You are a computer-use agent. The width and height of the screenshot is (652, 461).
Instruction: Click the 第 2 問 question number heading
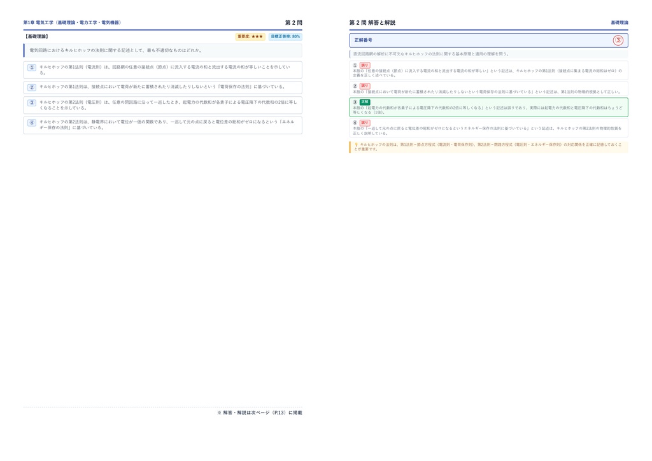(294, 22)
